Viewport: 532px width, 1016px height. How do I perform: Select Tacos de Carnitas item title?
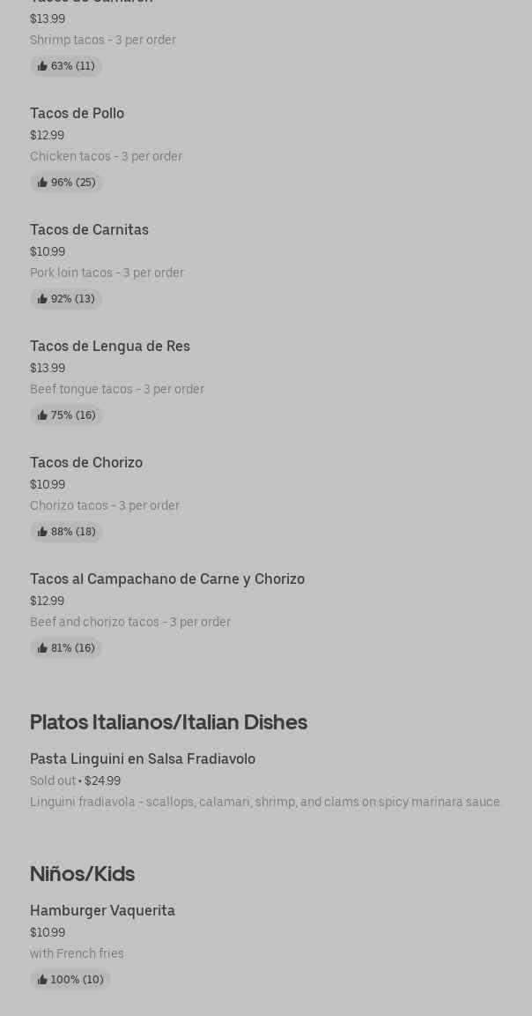click(x=89, y=229)
